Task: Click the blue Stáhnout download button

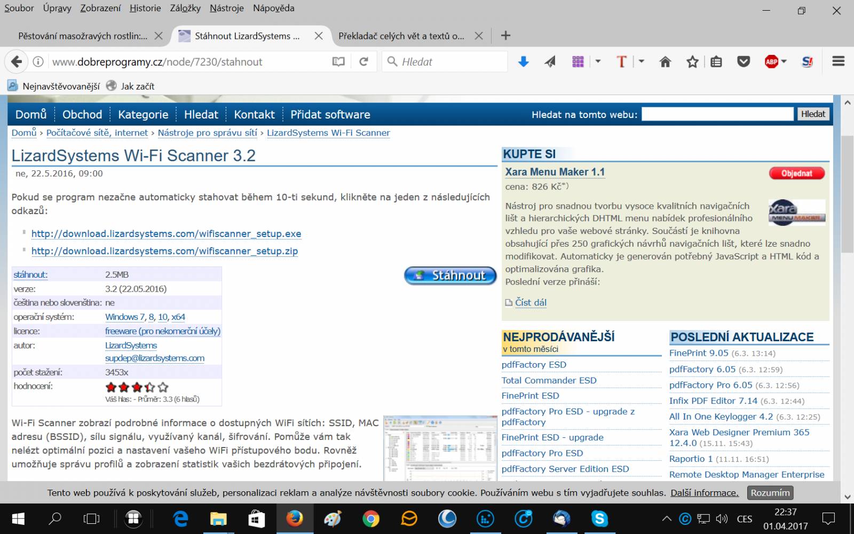Action: click(450, 276)
